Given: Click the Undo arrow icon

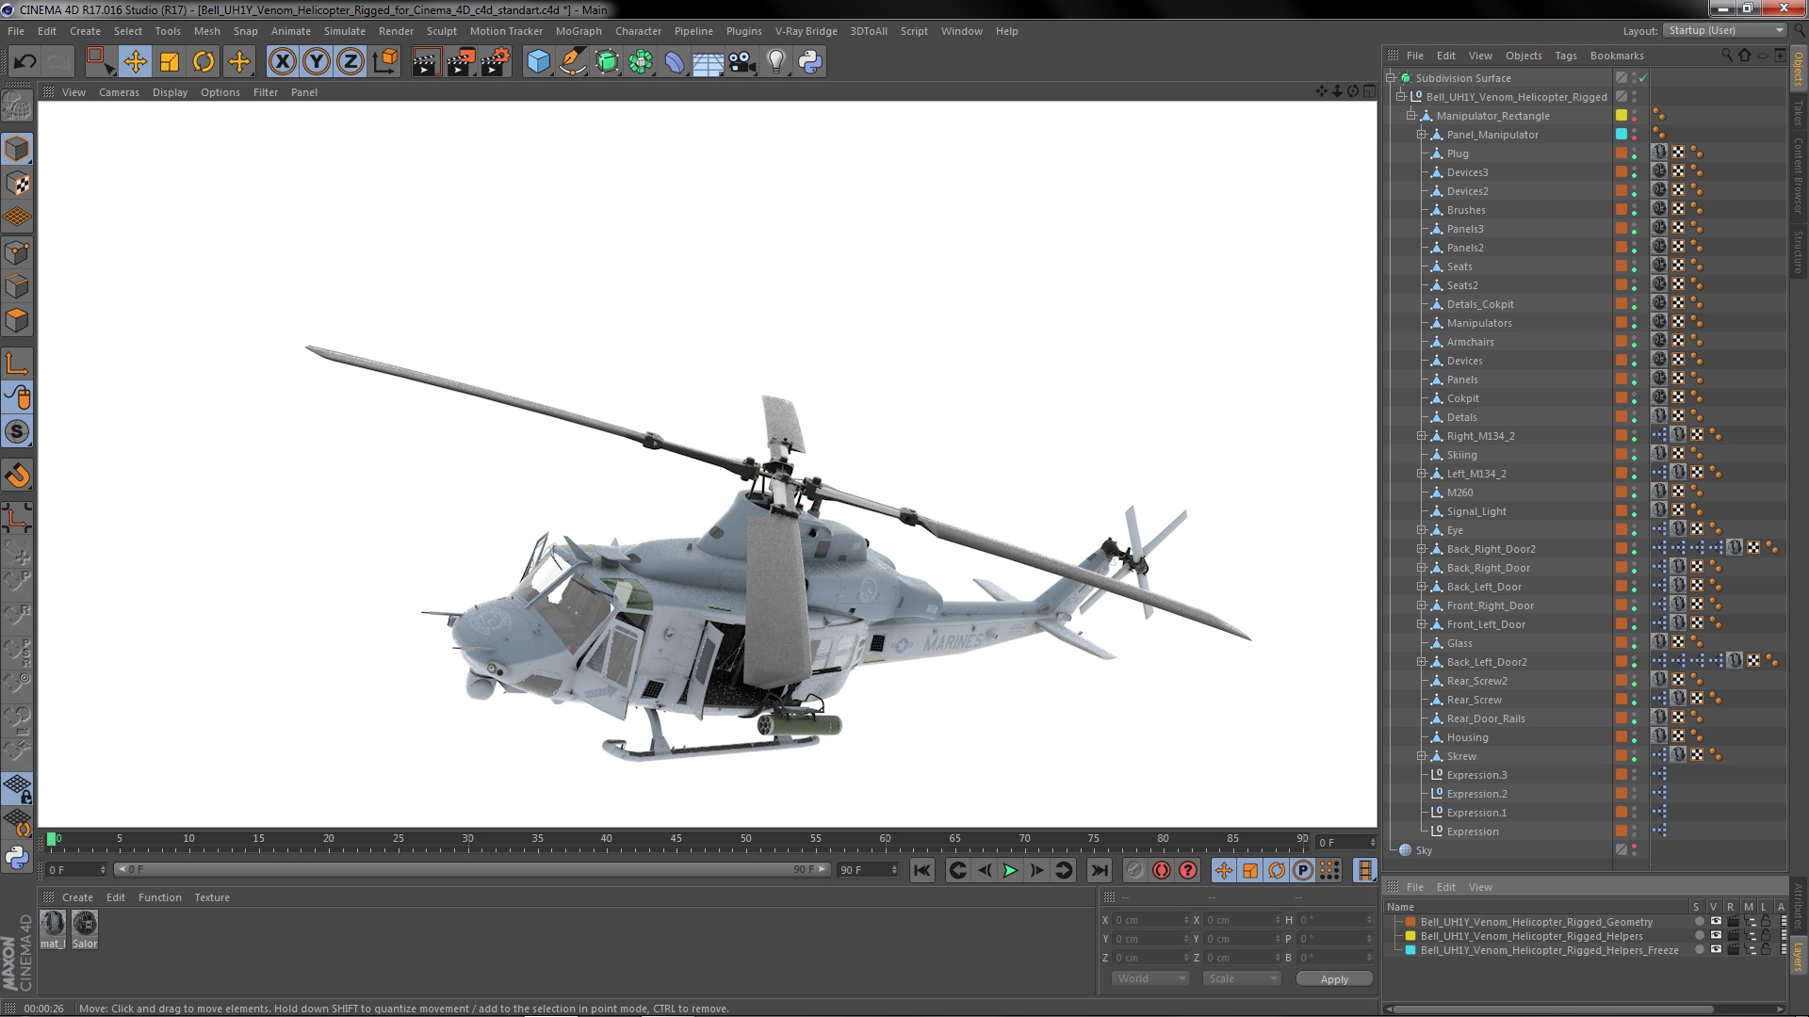Looking at the screenshot, I should click(24, 62).
